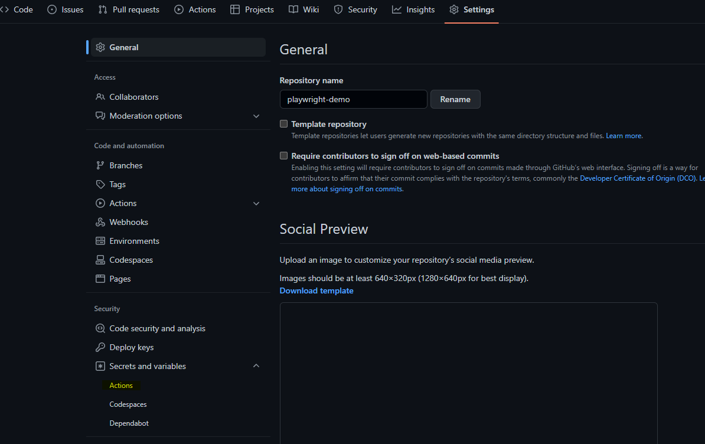Click the Codespaces icon in Code and automation
The image size is (705, 444).
pos(100,260)
